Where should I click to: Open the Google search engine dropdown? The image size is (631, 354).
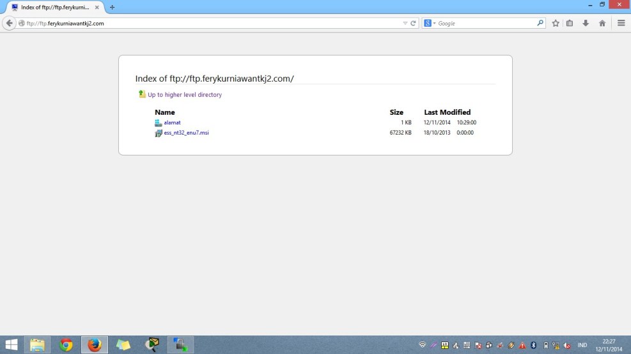point(430,23)
